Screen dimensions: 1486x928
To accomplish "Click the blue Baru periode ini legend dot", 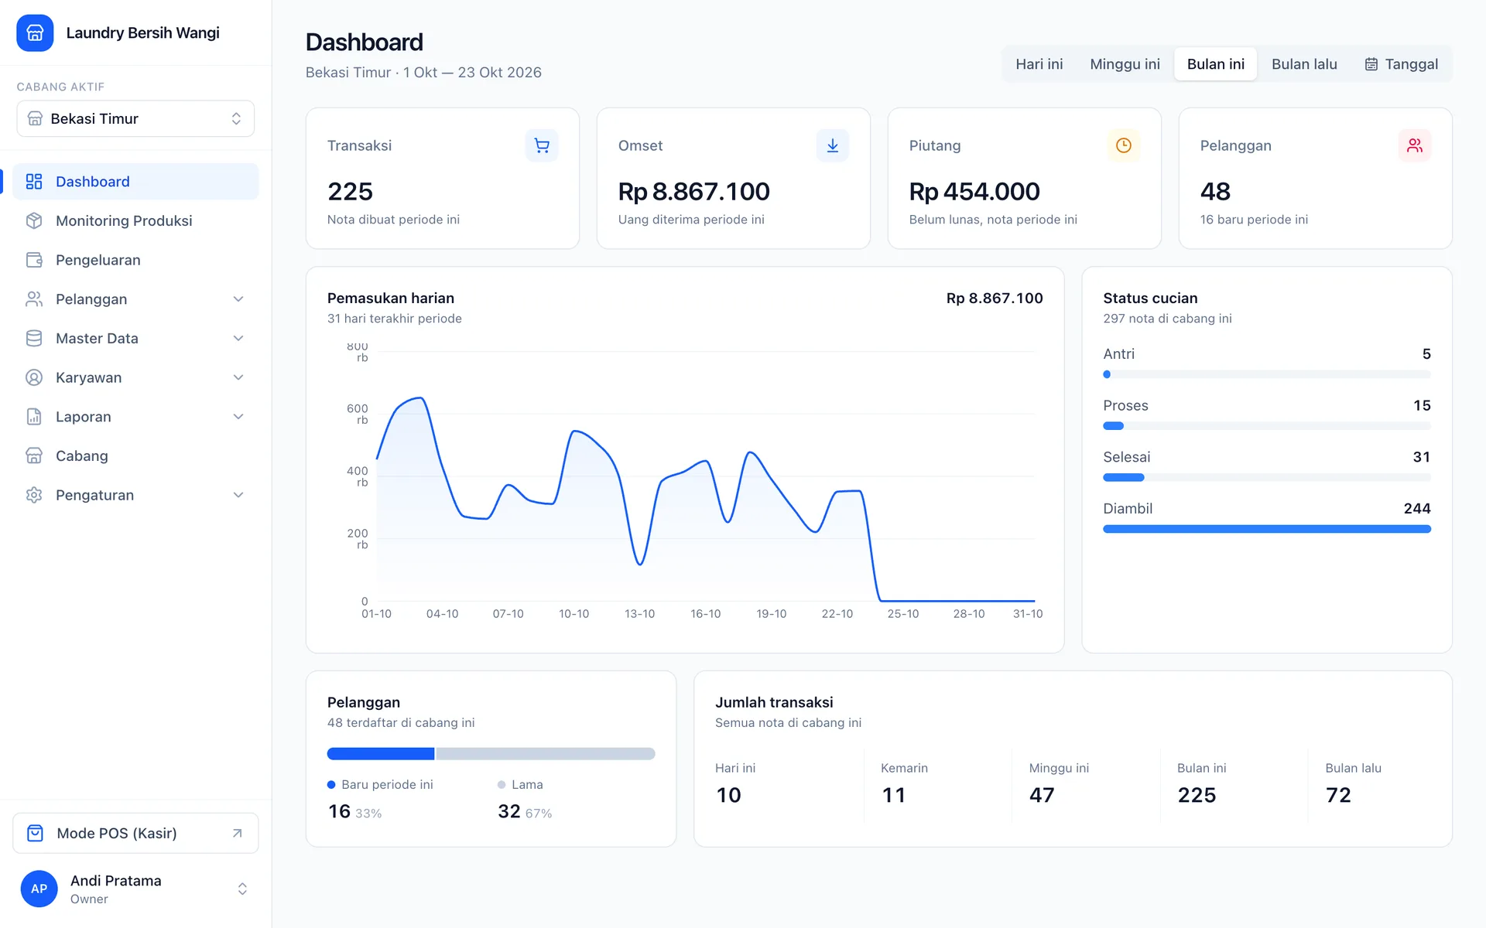I will pos(331,784).
